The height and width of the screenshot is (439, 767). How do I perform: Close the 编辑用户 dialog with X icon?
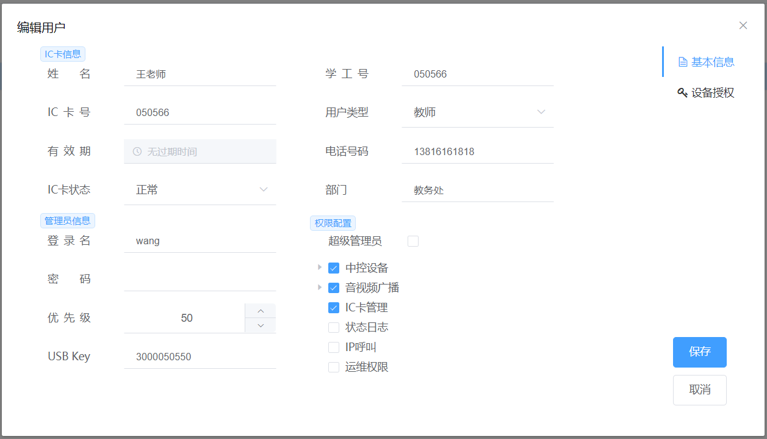click(743, 26)
